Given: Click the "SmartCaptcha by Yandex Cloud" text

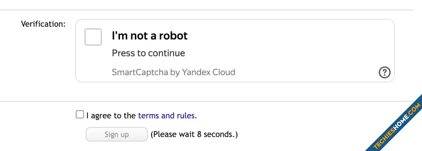Looking at the screenshot, I should 173,72.
